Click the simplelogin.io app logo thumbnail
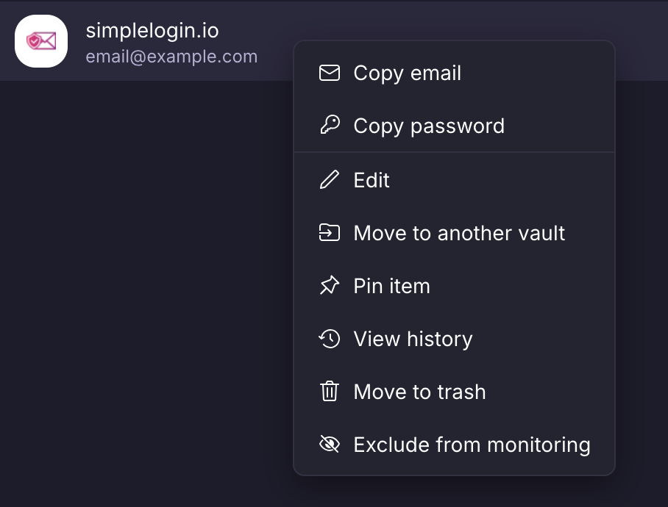Image resolution: width=668 pixels, height=507 pixels. (41, 41)
